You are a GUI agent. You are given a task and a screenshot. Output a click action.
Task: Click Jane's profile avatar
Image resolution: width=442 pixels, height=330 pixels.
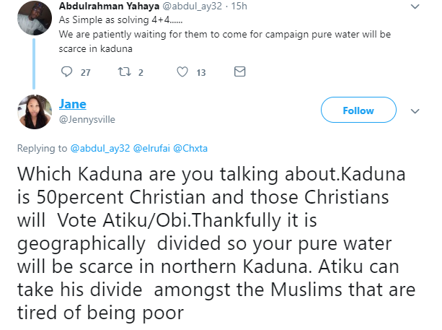coord(34,112)
